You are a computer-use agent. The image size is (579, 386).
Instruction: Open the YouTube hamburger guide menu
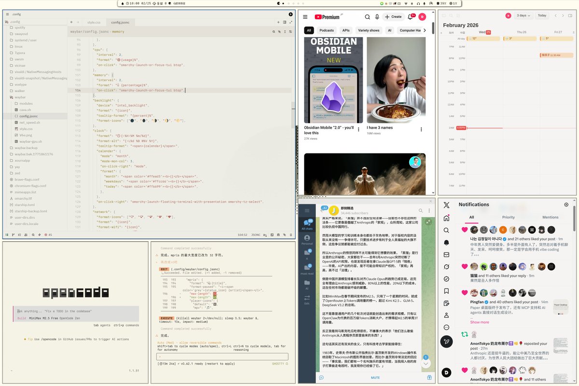[305, 17]
